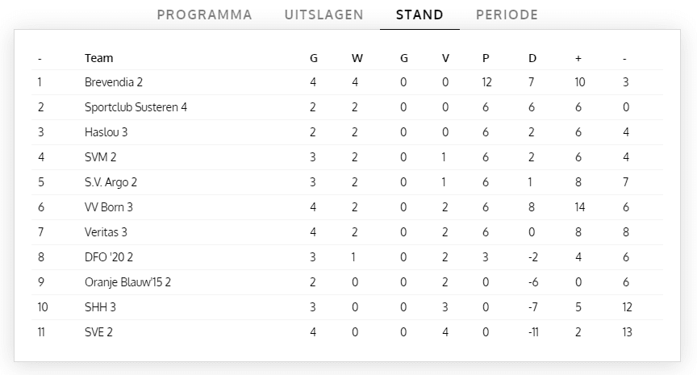Viewport: 697px width, 375px height.
Task: Click SHH 3 in the table
Action: (x=100, y=307)
